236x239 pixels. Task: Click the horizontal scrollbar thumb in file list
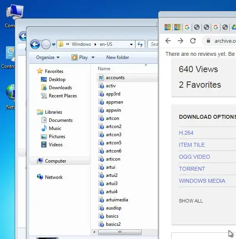pyautogui.click(x=120, y=232)
